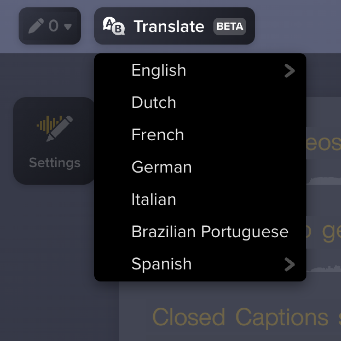Select Dutch as translation language

(x=154, y=102)
